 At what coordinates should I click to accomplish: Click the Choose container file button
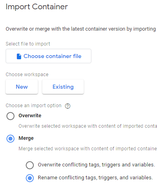[x=48, y=56]
